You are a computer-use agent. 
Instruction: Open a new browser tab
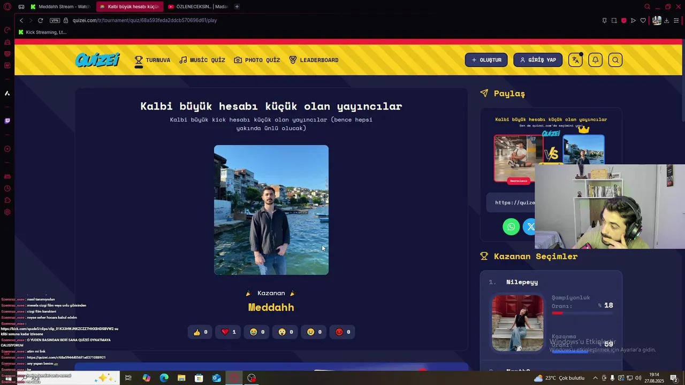pos(237,6)
